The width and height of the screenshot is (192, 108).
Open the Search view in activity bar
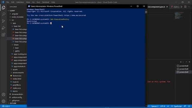click(3, 14)
